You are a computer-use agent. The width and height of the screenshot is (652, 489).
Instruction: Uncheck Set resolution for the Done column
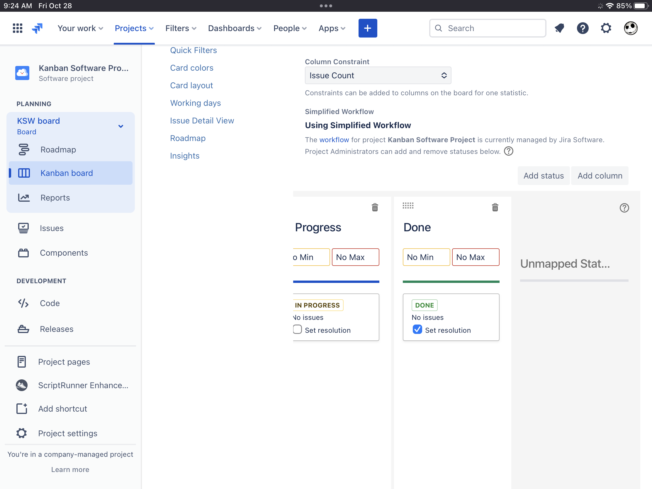tap(417, 330)
